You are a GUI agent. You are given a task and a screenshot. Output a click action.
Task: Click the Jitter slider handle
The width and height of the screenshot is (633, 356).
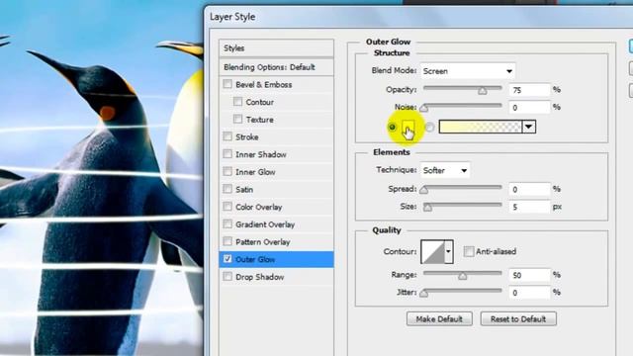click(x=424, y=294)
